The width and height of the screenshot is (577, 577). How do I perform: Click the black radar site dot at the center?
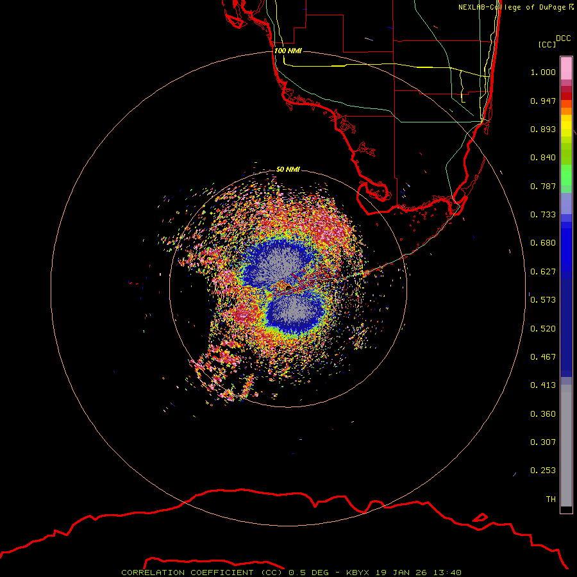coord(288,287)
